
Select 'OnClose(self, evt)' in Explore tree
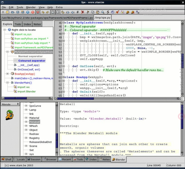click(29, 69)
